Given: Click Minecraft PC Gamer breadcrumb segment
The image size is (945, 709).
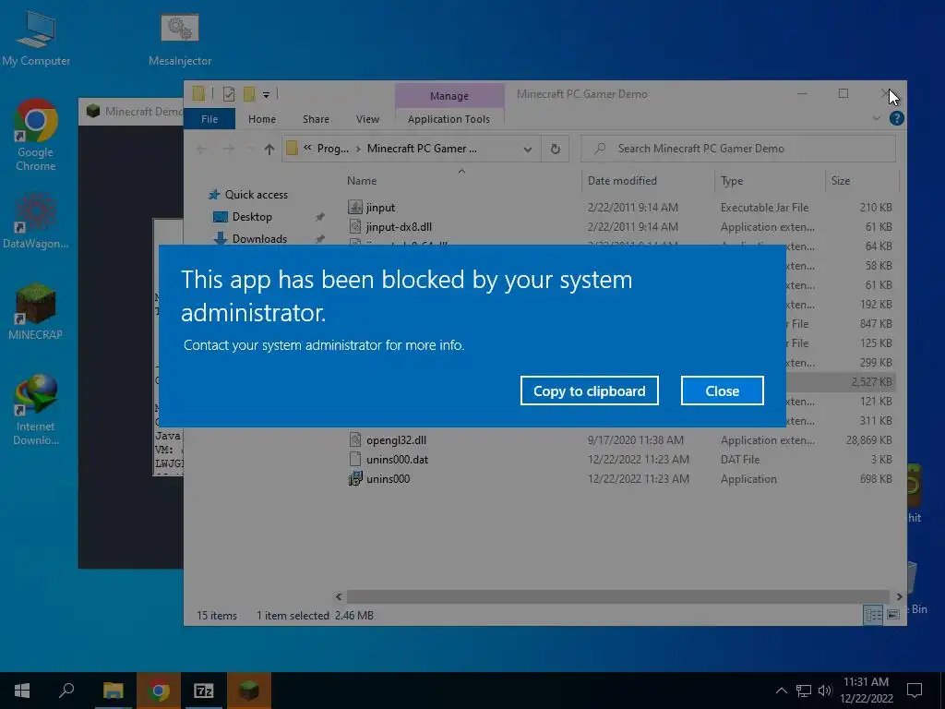Looking at the screenshot, I should [422, 149].
